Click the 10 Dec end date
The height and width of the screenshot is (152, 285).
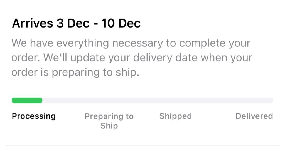coord(121,23)
